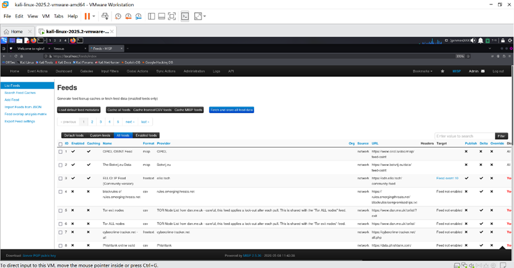This screenshot has width=514, height=268.
Task: Log out of MISP
Action: tap(498, 71)
